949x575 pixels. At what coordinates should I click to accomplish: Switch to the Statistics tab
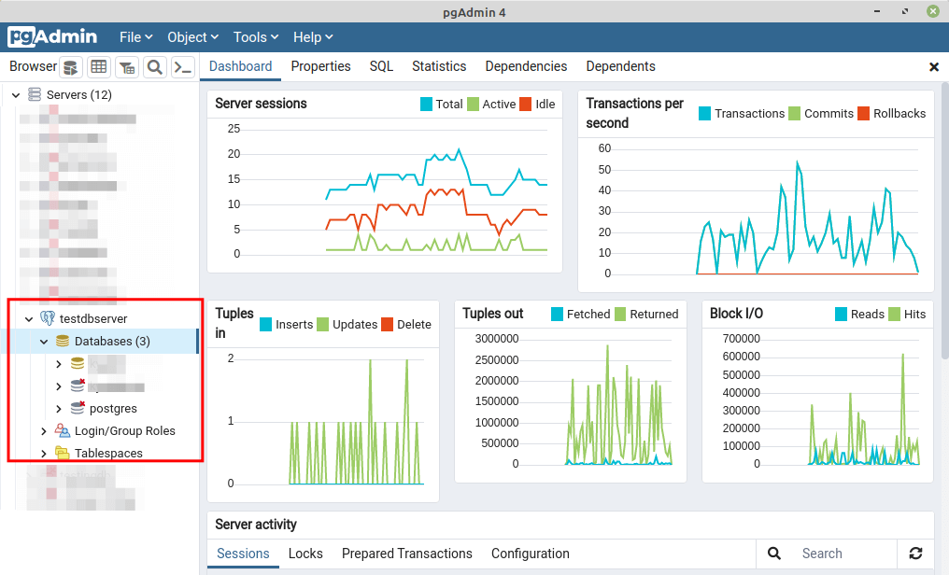click(x=439, y=66)
